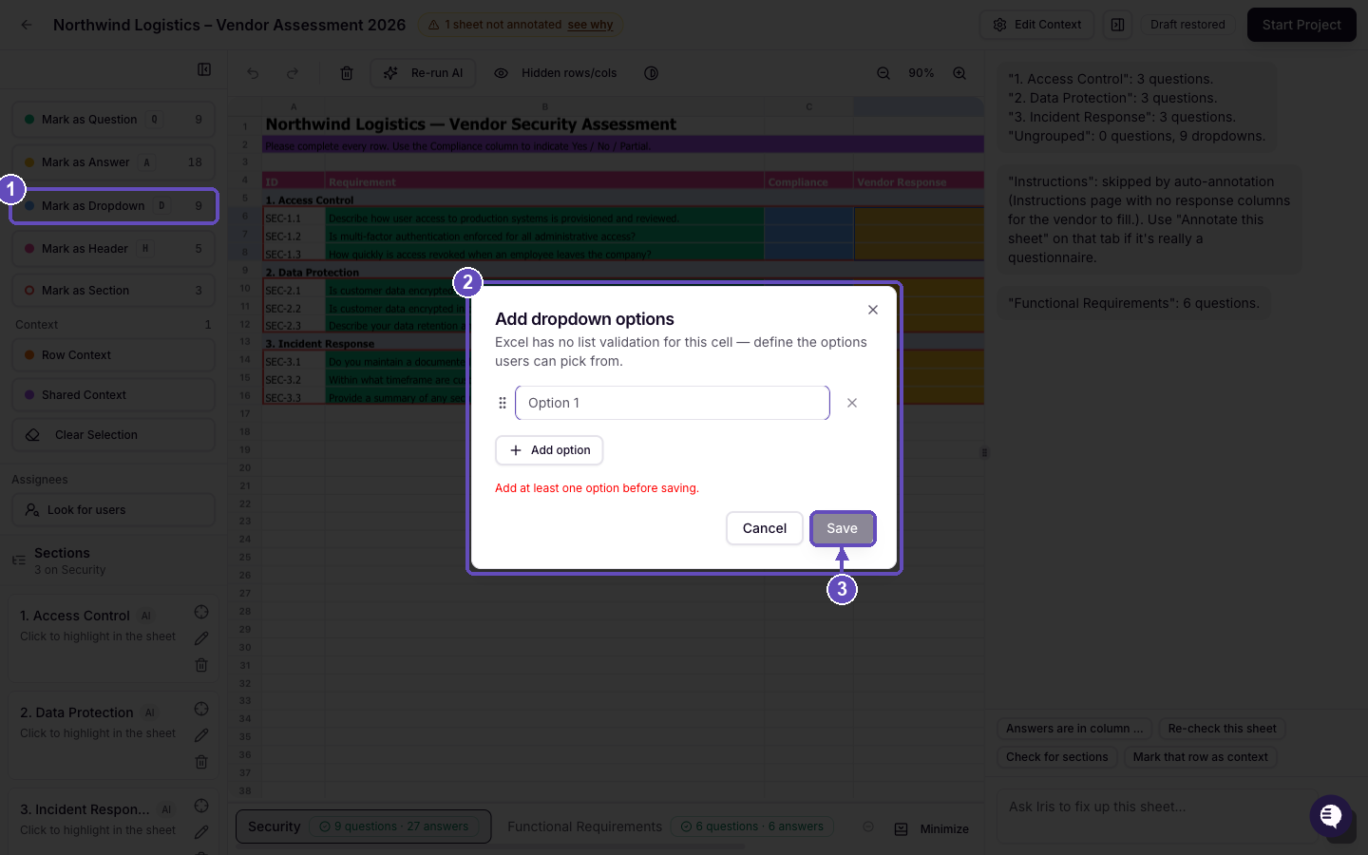Edit the Access Control section name
The height and width of the screenshot is (855, 1368).
[x=201, y=638]
